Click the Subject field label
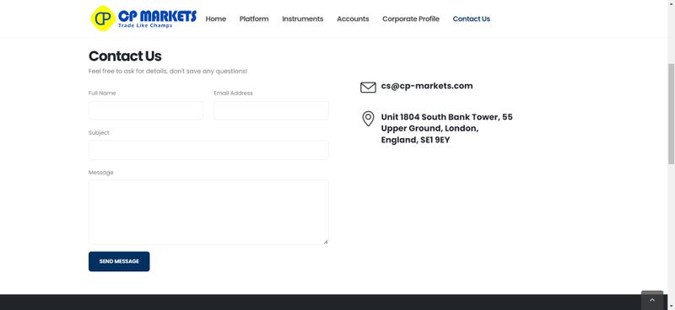The width and height of the screenshot is (675, 310). (99, 133)
